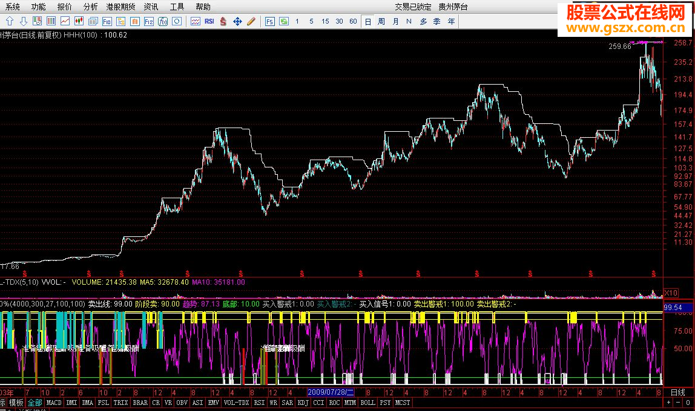Open the overlapping windows toolbar icon
Image resolution: width=695 pixels, height=411 pixels.
(93, 21)
